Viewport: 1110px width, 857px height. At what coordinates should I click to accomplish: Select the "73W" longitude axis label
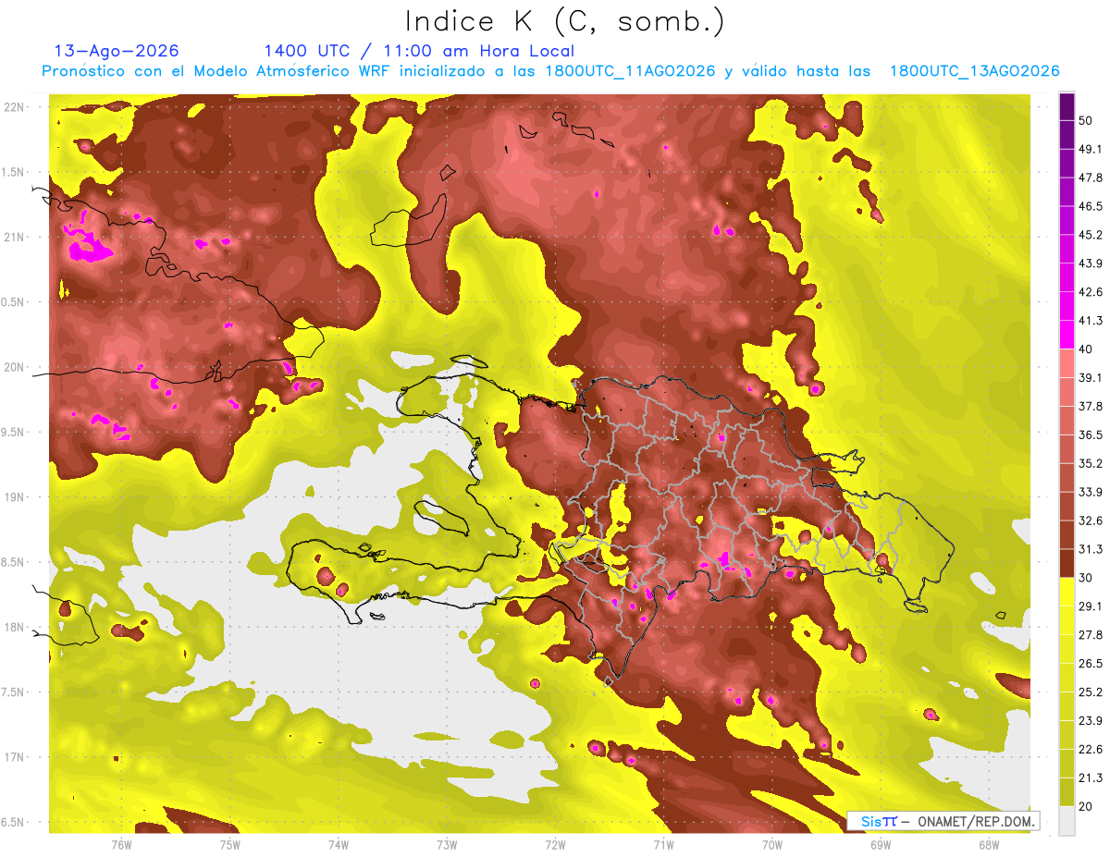tap(447, 844)
